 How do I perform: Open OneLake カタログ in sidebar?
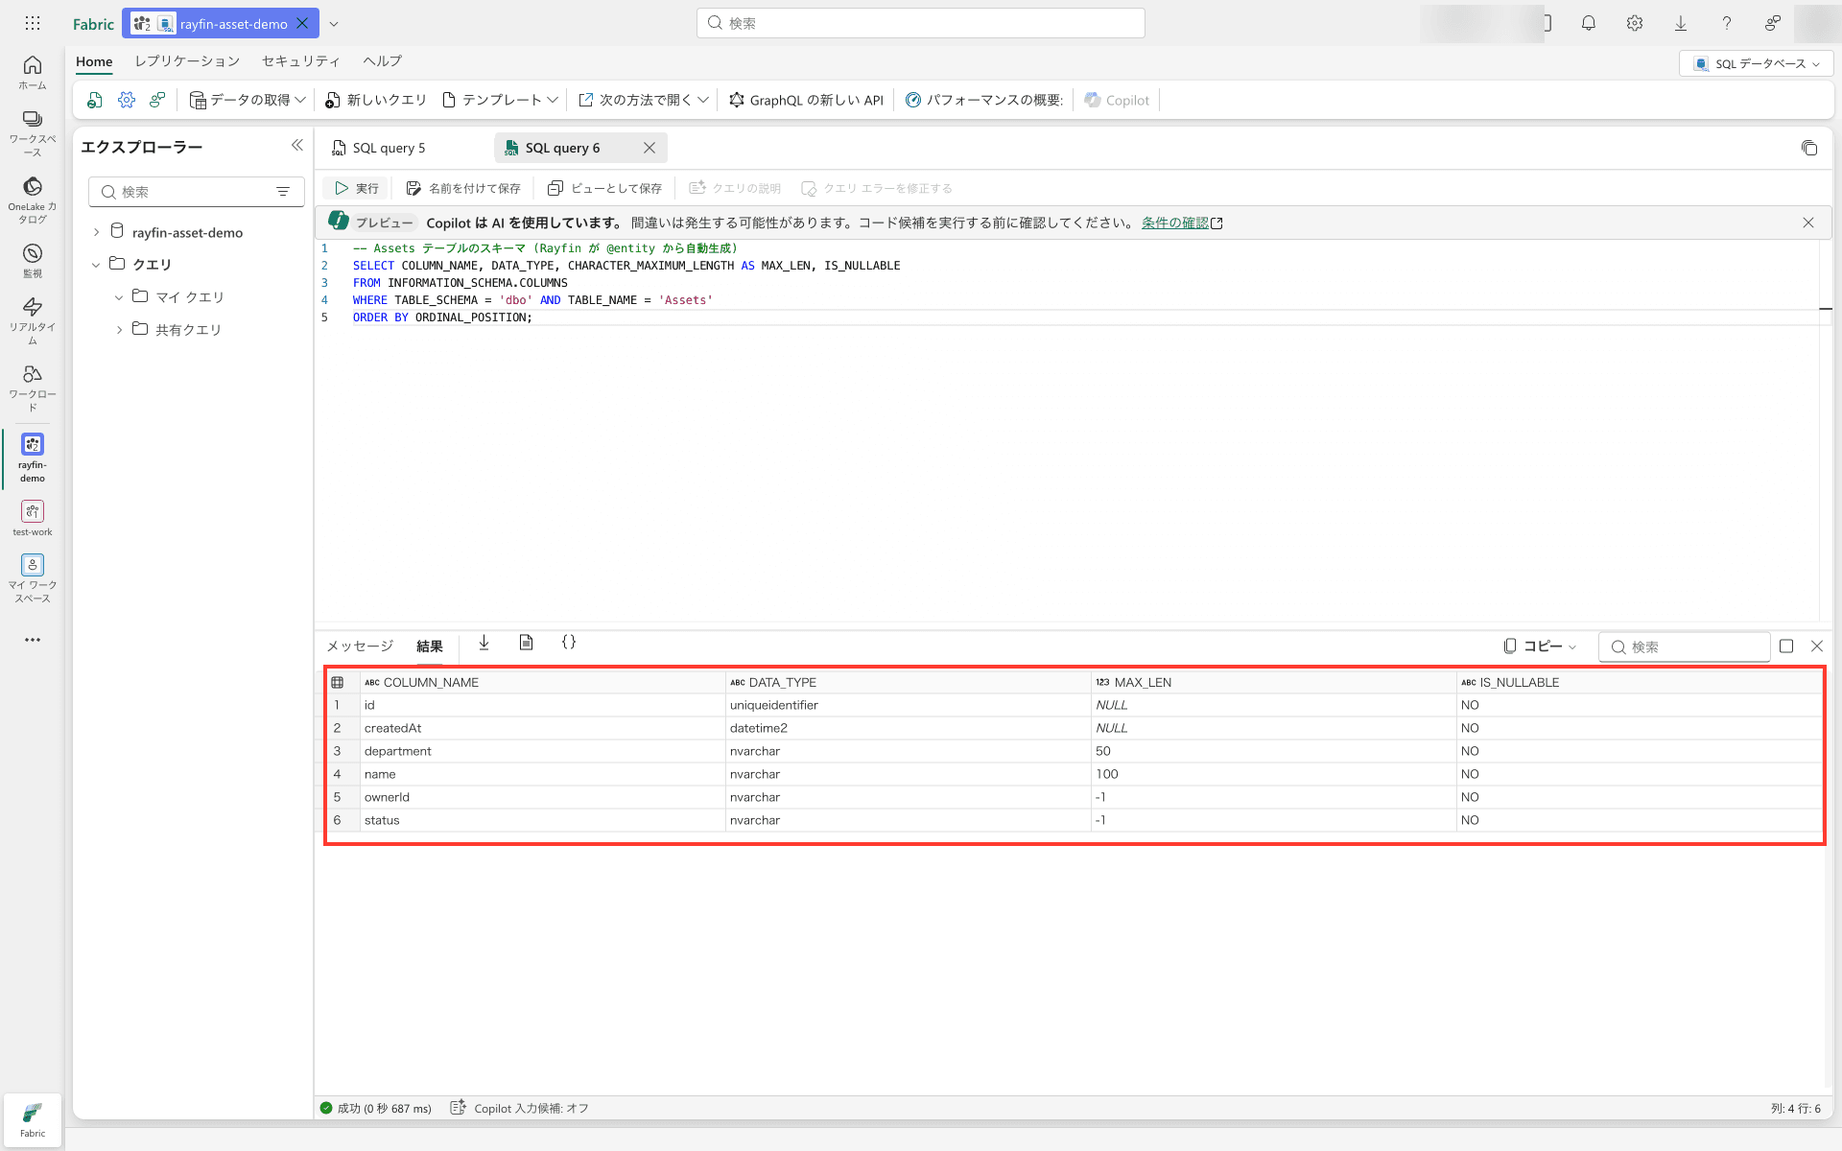[33, 200]
